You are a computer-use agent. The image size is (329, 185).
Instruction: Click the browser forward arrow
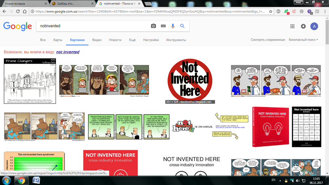[11, 11]
